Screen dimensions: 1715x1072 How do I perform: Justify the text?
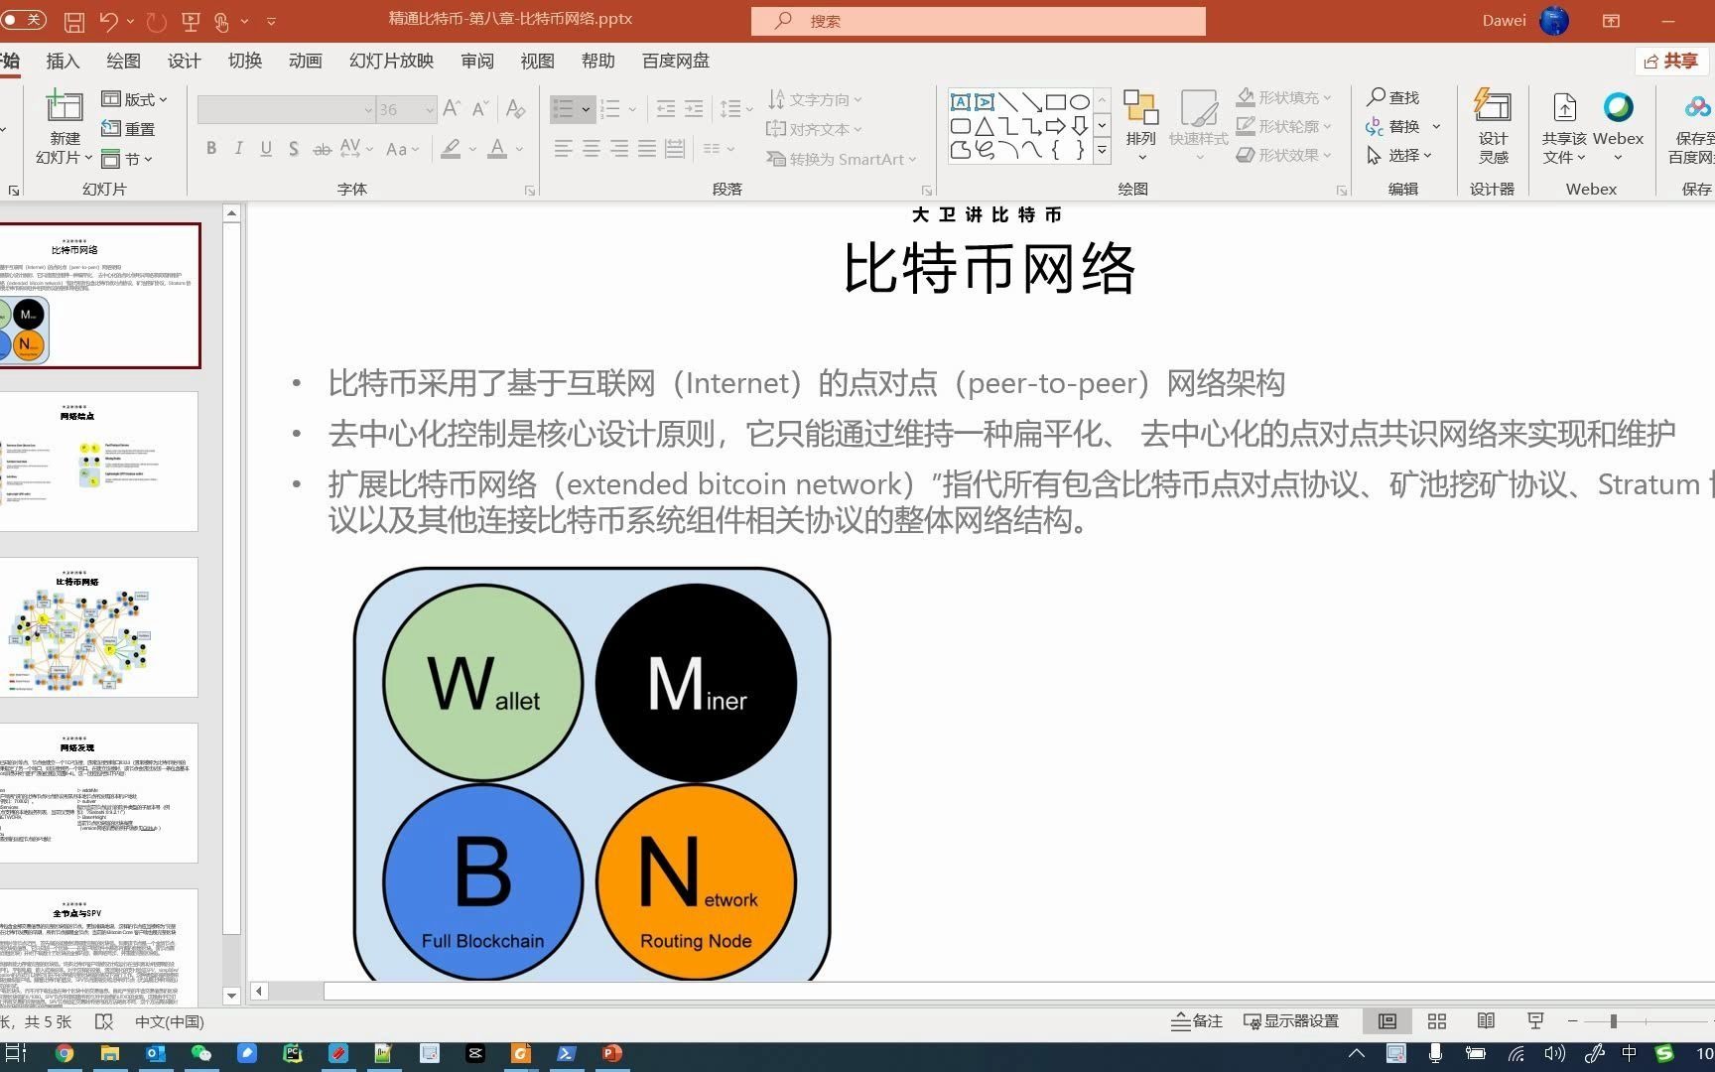[x=647, y=148]
